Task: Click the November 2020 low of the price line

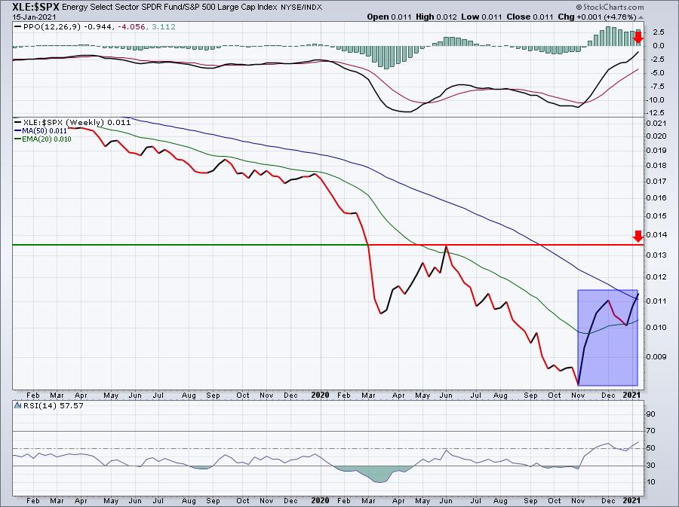Action: [x=579, y=384]
